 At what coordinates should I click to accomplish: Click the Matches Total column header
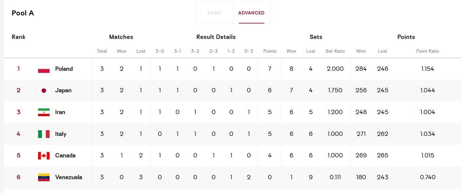click(x=102, y=51)
